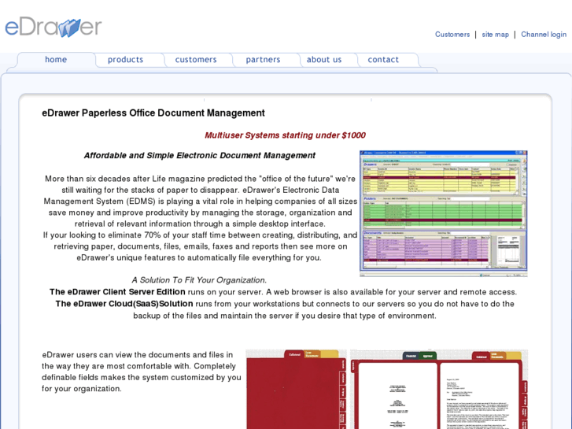Click "Multiuser Systems starting under $1000" text

coord(285,135)
